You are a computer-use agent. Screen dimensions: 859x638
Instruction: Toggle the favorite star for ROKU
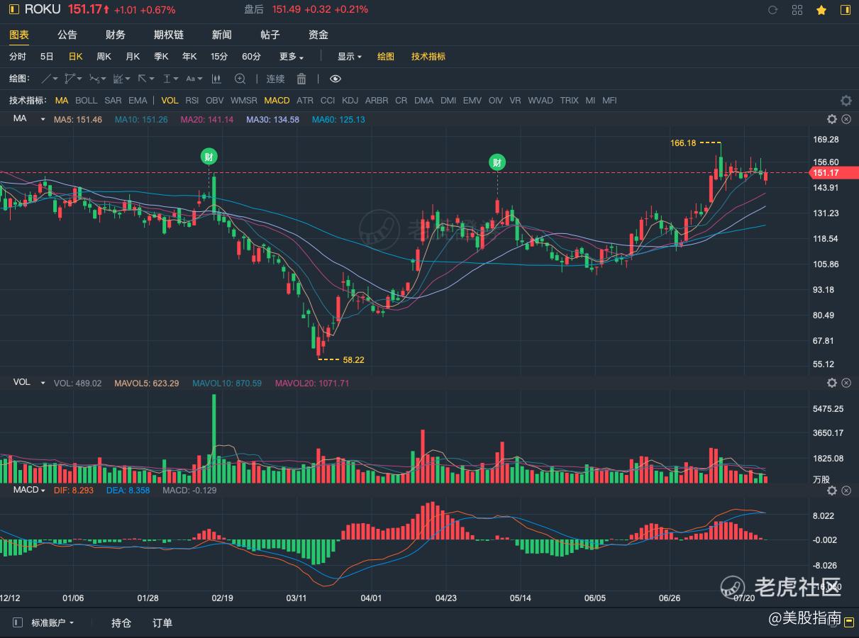pos(821,10)
